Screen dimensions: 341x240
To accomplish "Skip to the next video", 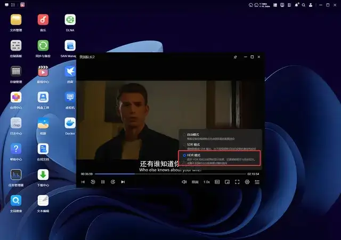I will tap(123, 182).
